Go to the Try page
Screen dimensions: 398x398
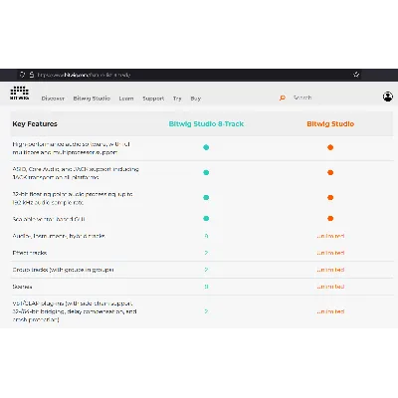pyautogui.click(x=177, y=99)
